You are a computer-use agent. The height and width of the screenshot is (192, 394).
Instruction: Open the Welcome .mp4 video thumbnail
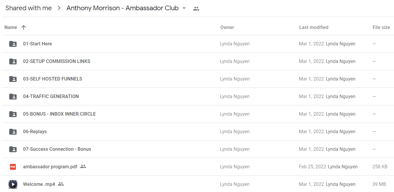pos(13,184)
